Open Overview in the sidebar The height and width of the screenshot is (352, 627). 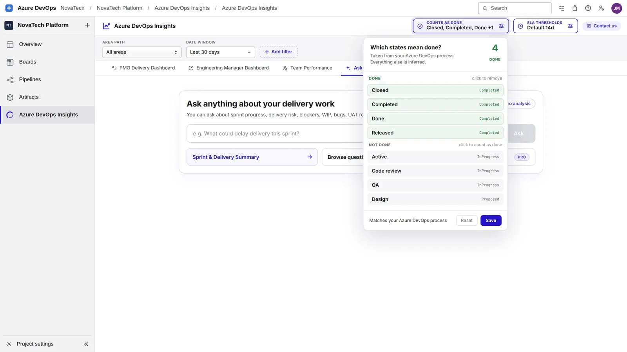click(47, 44)
